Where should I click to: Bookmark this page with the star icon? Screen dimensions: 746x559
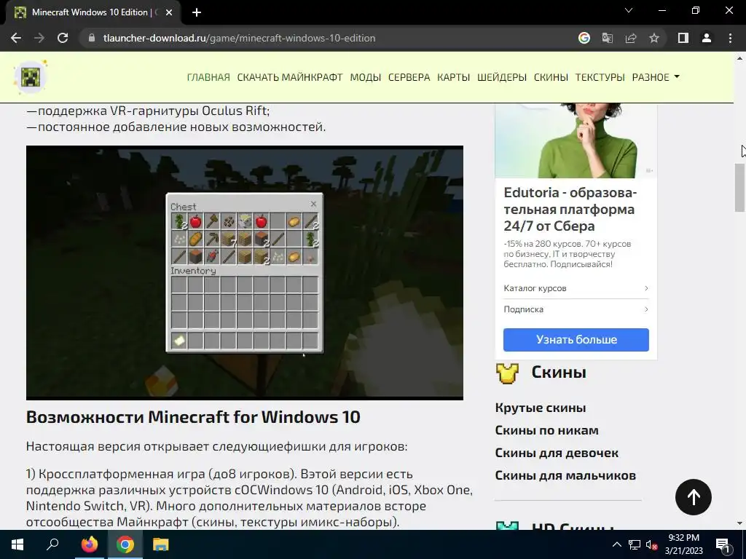point(654,38)
